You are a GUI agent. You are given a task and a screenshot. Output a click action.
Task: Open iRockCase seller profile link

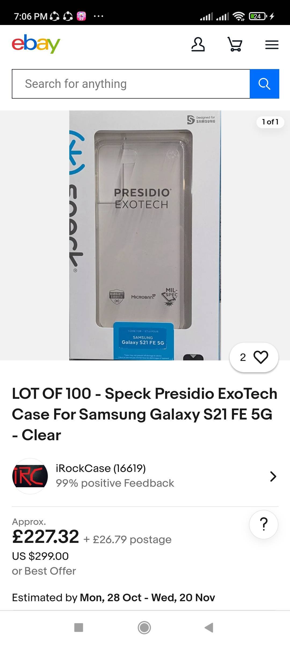101,468
